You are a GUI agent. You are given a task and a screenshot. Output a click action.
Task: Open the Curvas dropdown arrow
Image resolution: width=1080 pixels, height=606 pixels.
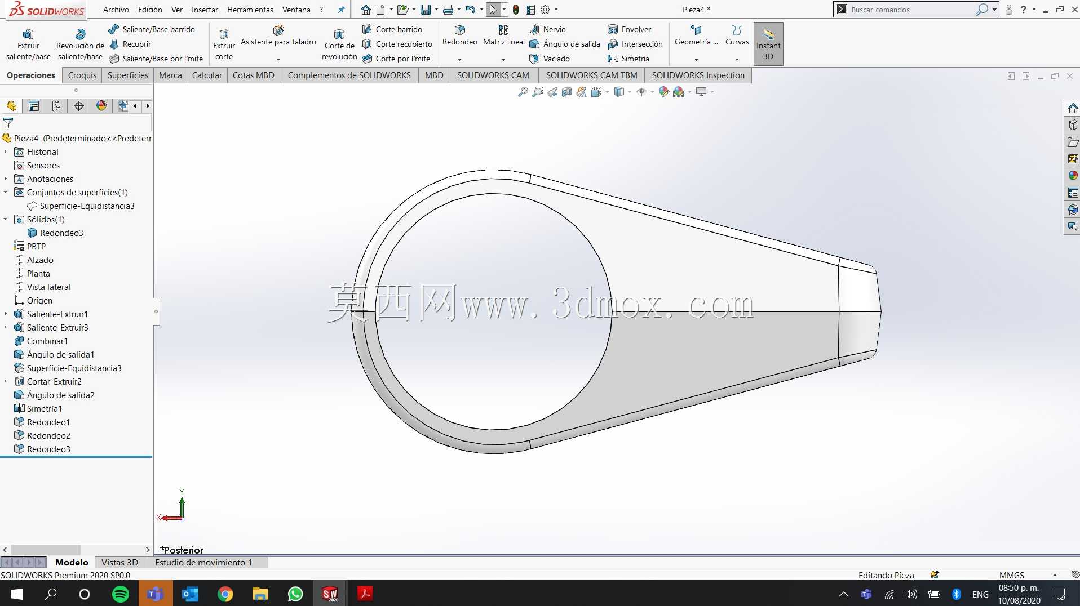point(737,59)
